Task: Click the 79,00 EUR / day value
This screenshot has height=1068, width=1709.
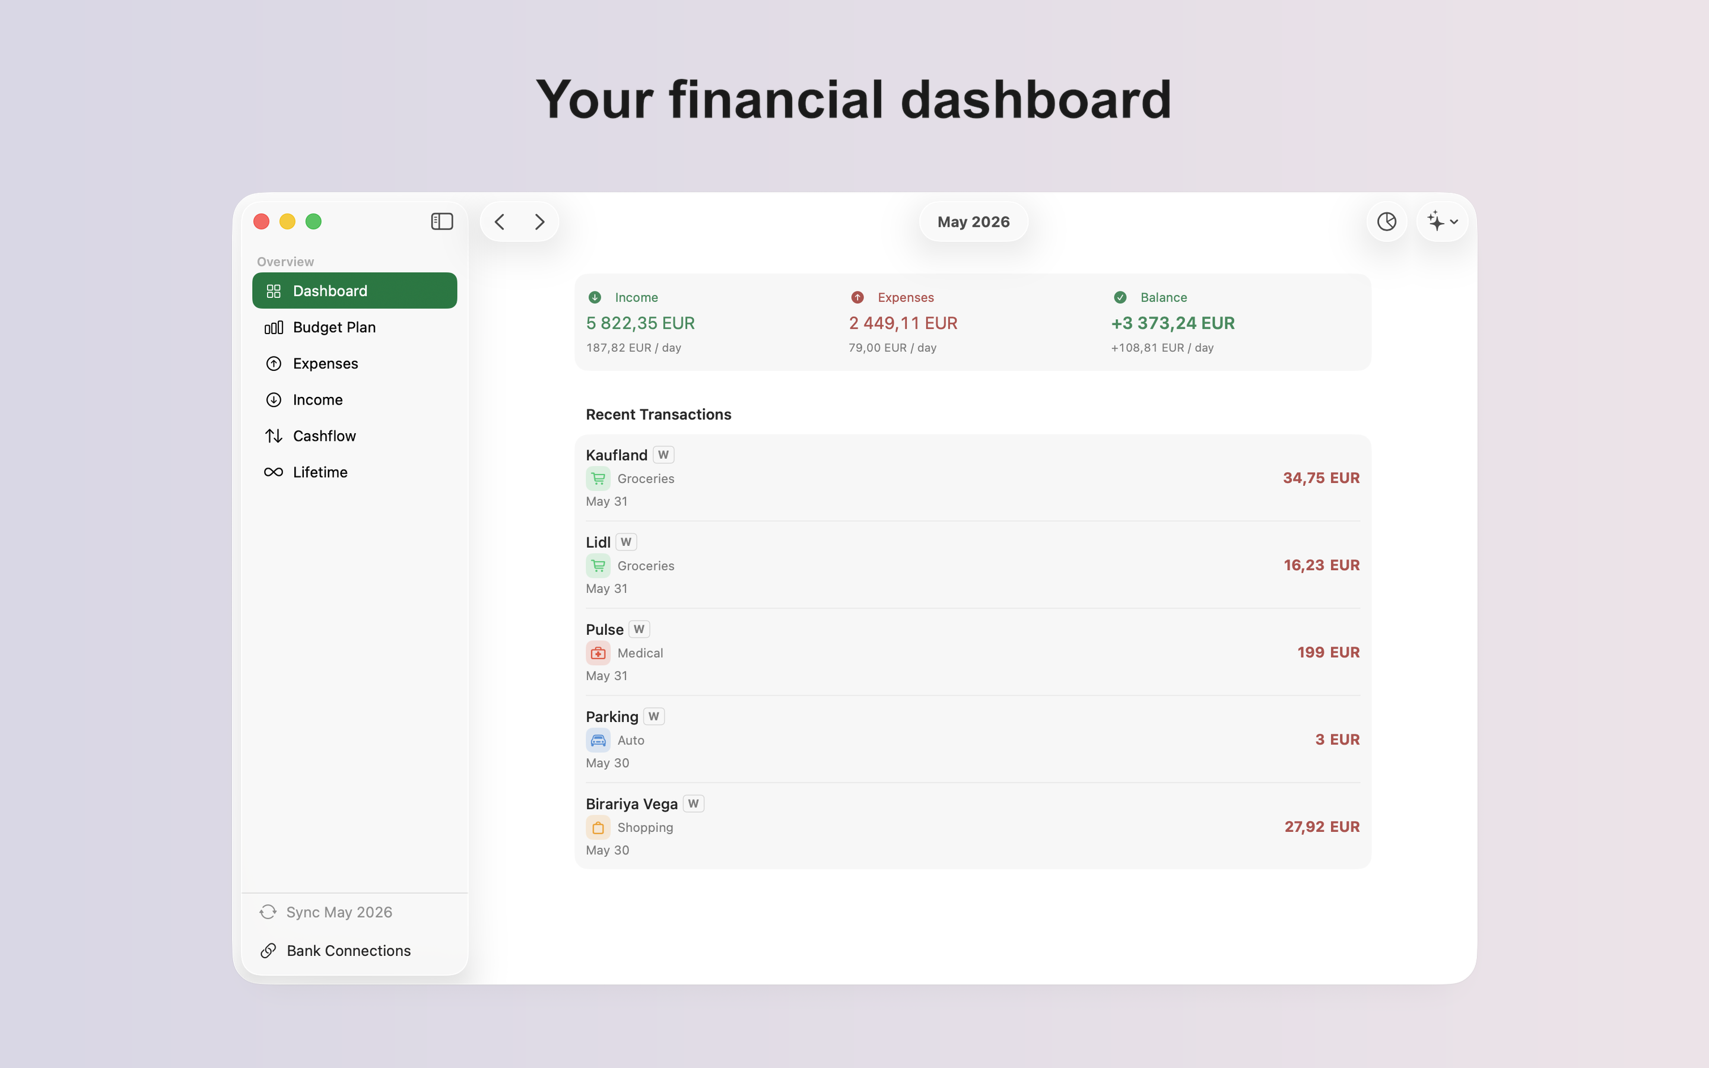Action: (x=892, y=348)
